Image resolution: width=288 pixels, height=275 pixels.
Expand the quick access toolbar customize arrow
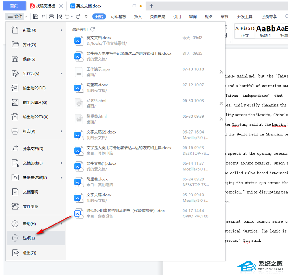point(86,17)
